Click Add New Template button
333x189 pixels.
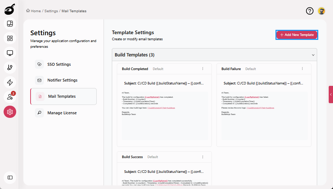pyautogui.click(x=297, y=35)
